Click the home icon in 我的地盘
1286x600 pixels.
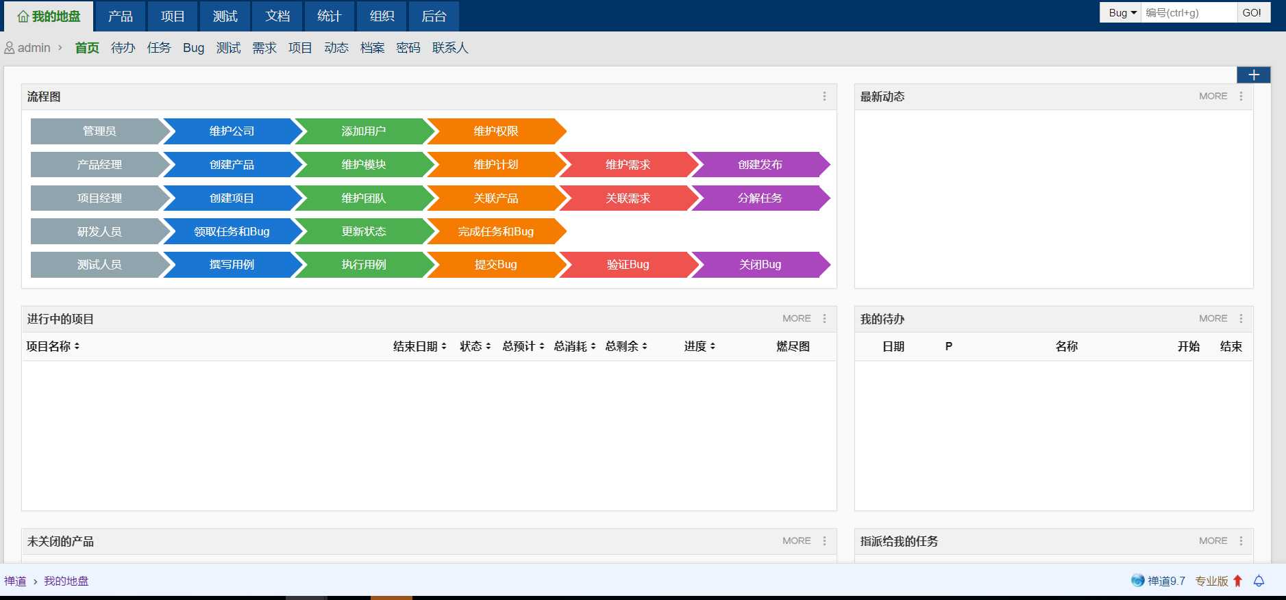[23, 16]
